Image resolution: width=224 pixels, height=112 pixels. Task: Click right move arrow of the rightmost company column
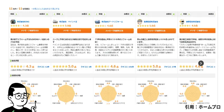coord(189,14)
